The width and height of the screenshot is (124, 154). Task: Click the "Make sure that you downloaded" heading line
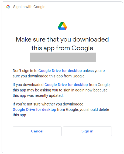point(62,39)
